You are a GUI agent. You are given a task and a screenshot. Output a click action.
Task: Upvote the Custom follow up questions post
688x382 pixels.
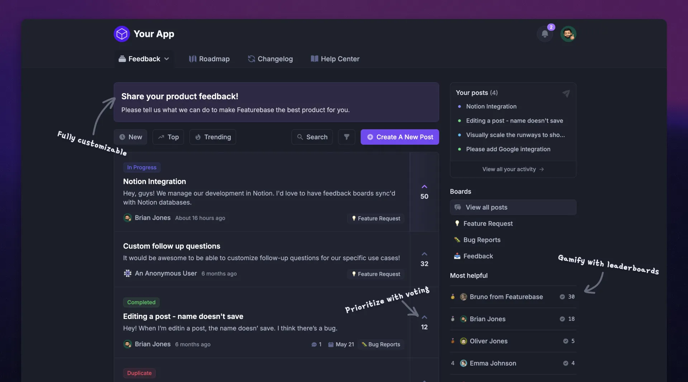pyautogui.click(x=424, y=259)
